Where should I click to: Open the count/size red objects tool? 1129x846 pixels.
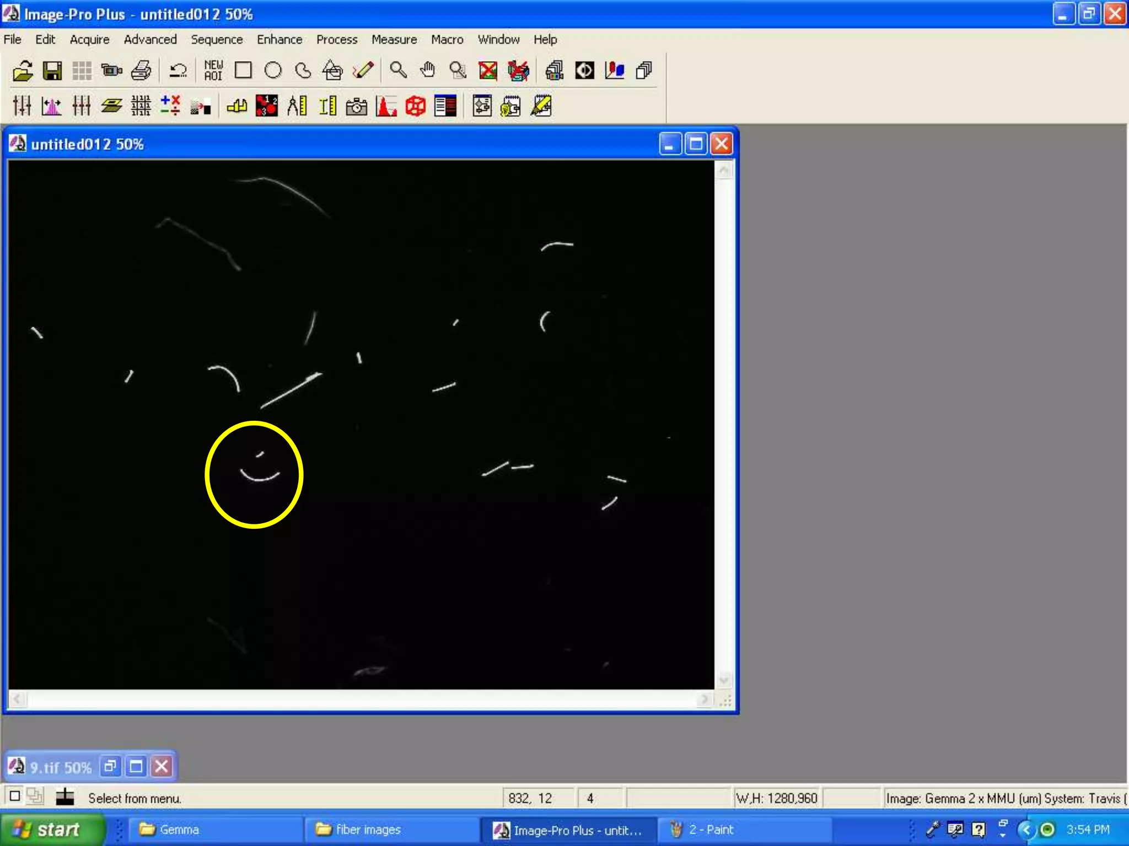267,106
